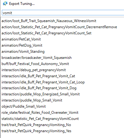Pick interaction/puddle_Mop_Energized_Small_Vomit
The width and height of the screenshot is (124, 138).
tap(41, 94)
